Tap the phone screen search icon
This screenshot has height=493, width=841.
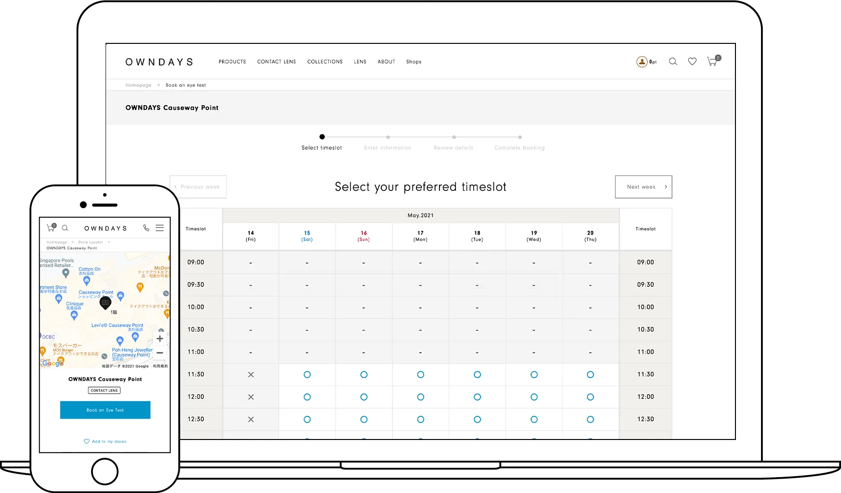(65, 228)
